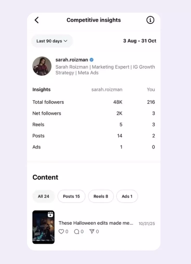Like the Halloween post via heart icon
Image resolution: width=191 pixels, height=264 pixels.
[x=61, y=231]
